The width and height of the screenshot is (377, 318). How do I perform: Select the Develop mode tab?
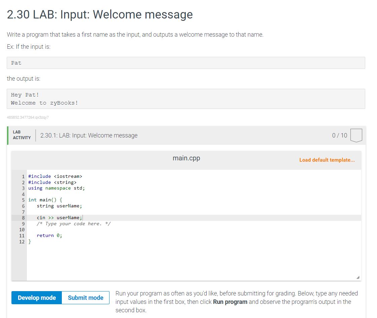pyautogui.click(x=36, y=297)
